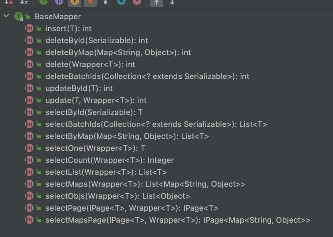Viewport: 333px width, 237px height.
Task: Click the Sort by Visibility icon
Action: click(x=8, y=2)
